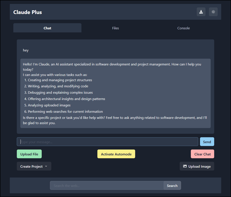This screenshot has height=197, width=231.
Task: Click 'Offering architectural insights and design patterns'
Action: pos(66,99)
